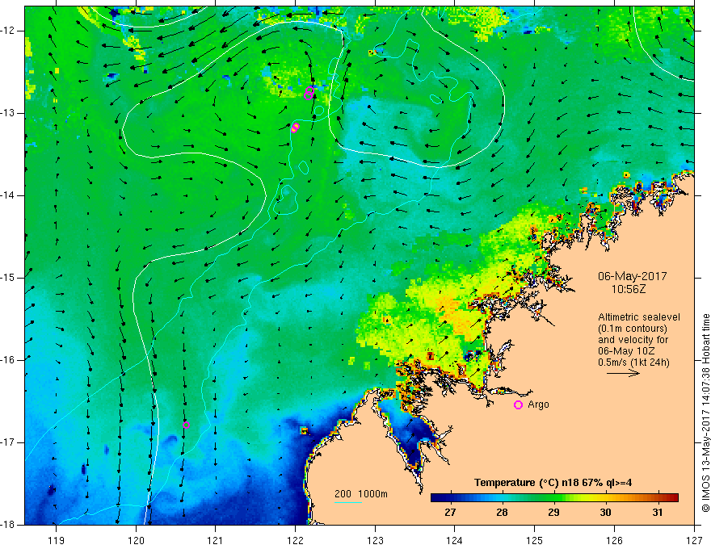Click the Argo float marker near 120.6°E, 16.8°S
711x549 pixels.
click(x=186, y=425)
